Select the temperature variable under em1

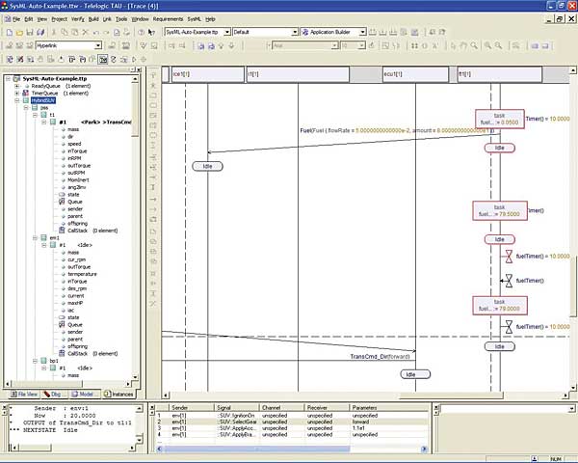pos(82,274)
